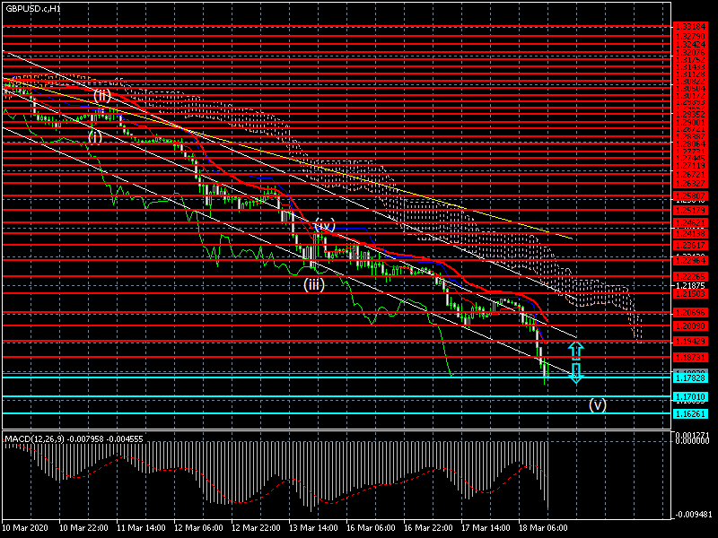Click the cyan down arrow marker
Viewport: 718px width, 538px height.
pyautogui.click(x=576, y=373)
